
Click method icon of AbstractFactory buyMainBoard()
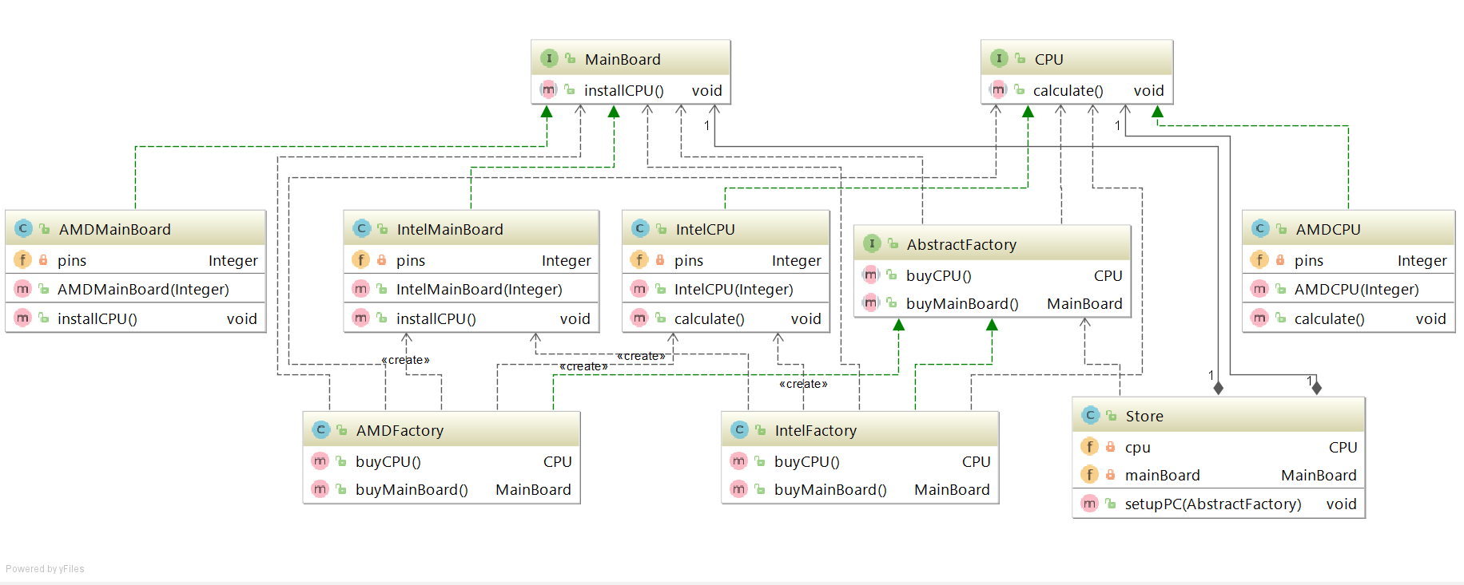(x=871, y=303)
